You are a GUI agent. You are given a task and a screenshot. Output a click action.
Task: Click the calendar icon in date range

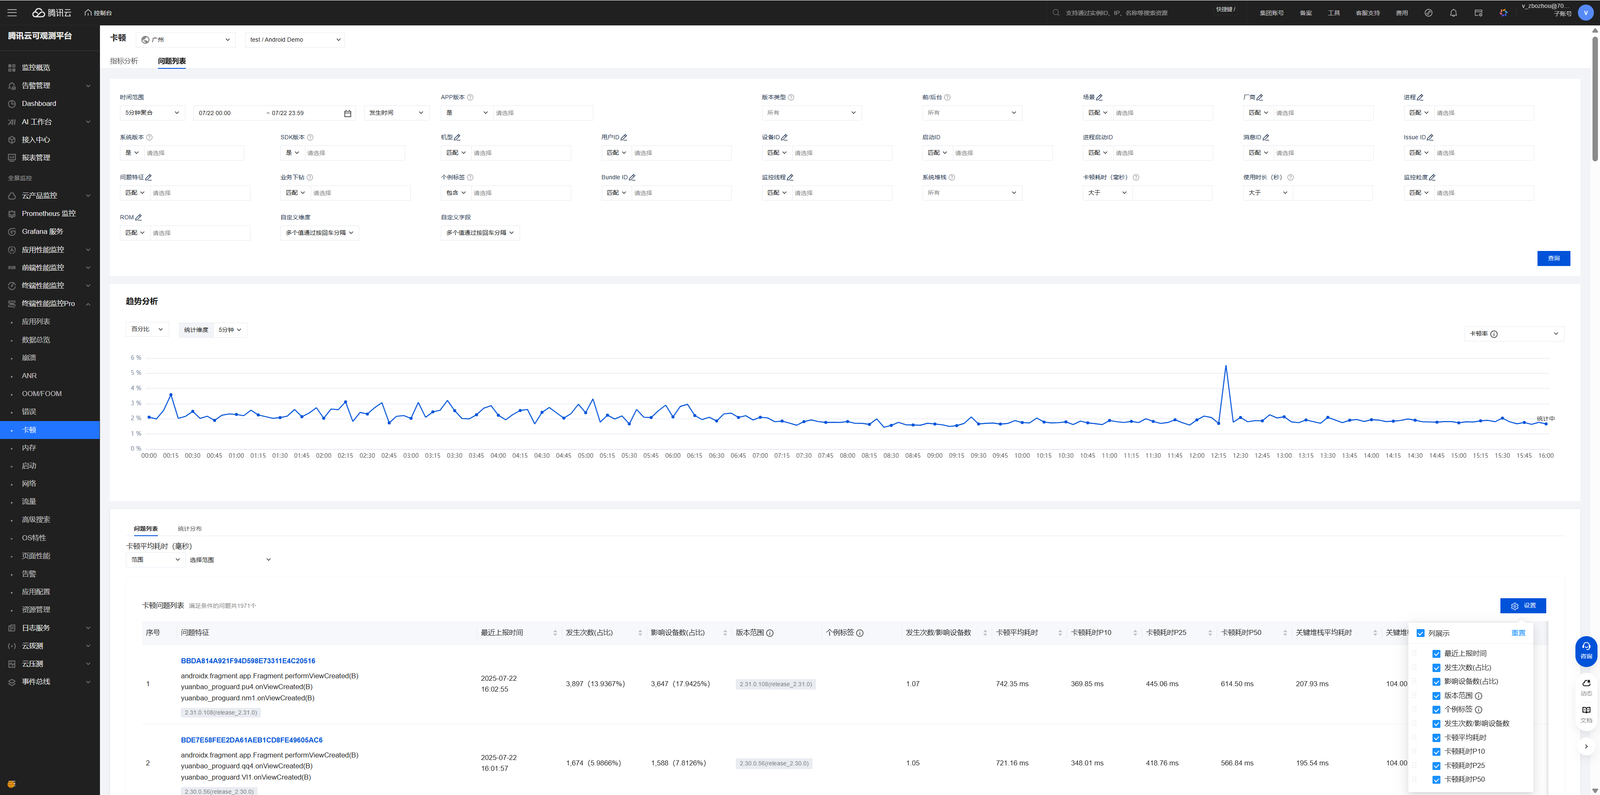tap(348, 113)
